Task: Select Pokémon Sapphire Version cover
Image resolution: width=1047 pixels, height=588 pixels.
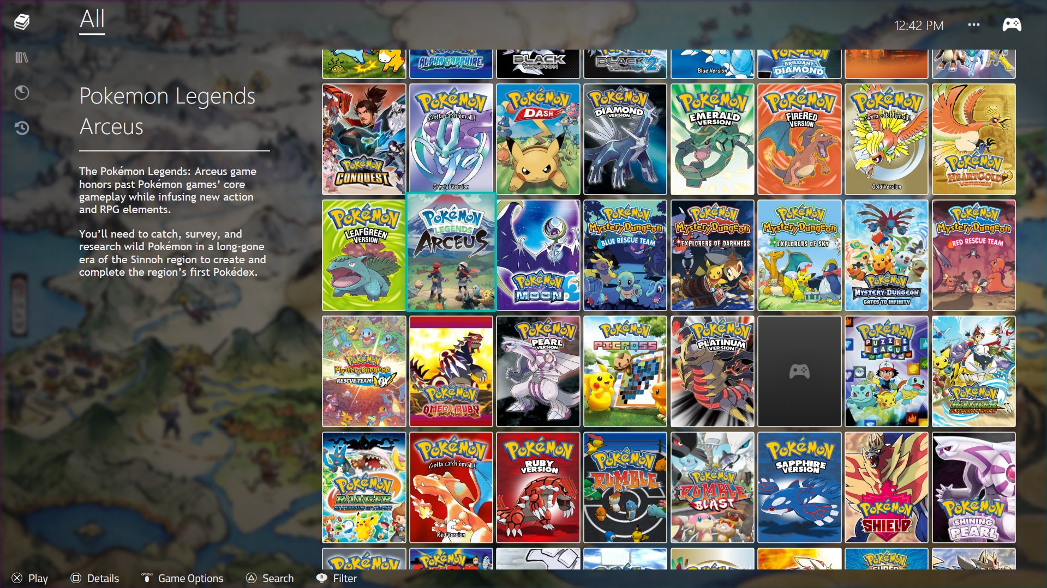Action: coord(799,487)
